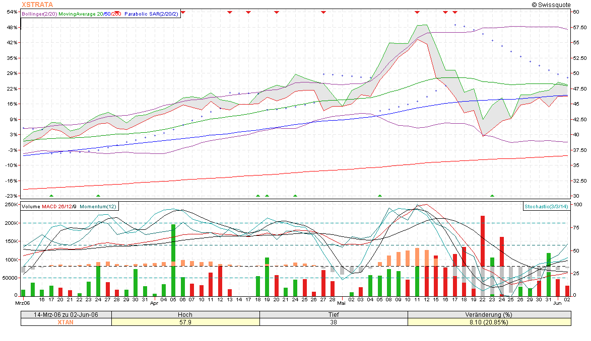Viewport: 591px width, 341px height.
Task: Click the 47.50 price axis label
Action: coord(580,89)
